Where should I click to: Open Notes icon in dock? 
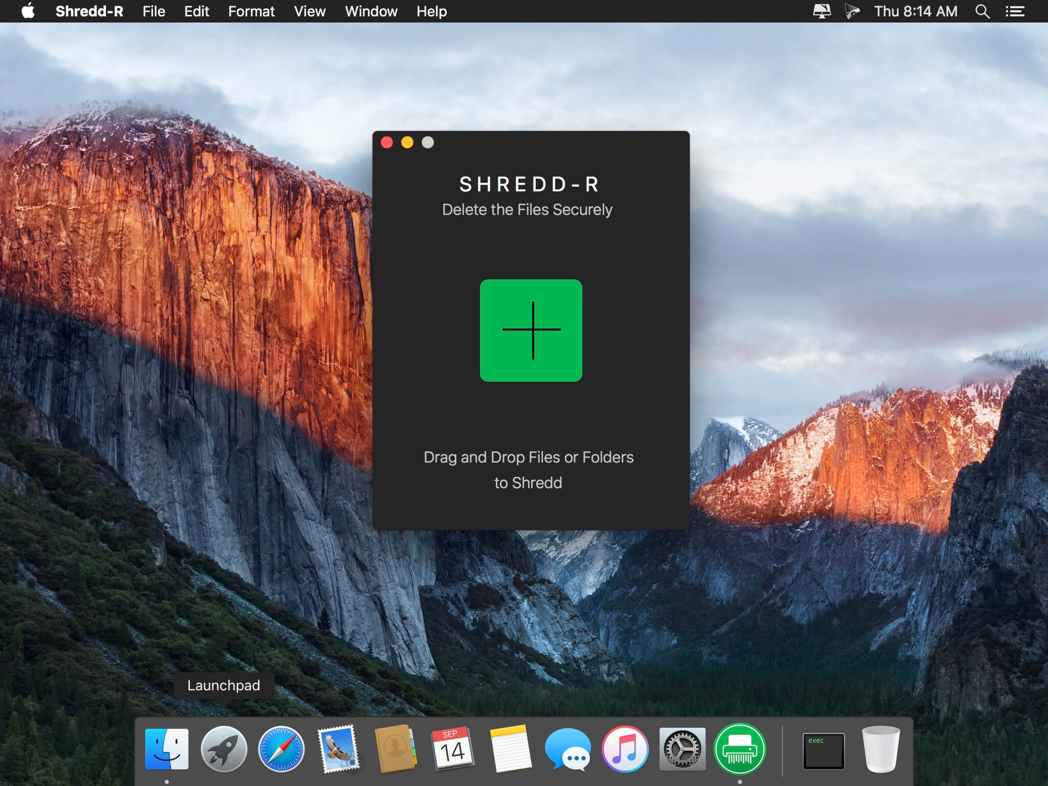point(510,749)
